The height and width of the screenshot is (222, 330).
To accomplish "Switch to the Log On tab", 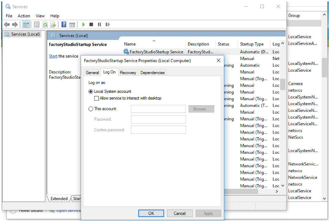I will coord(109,72).
